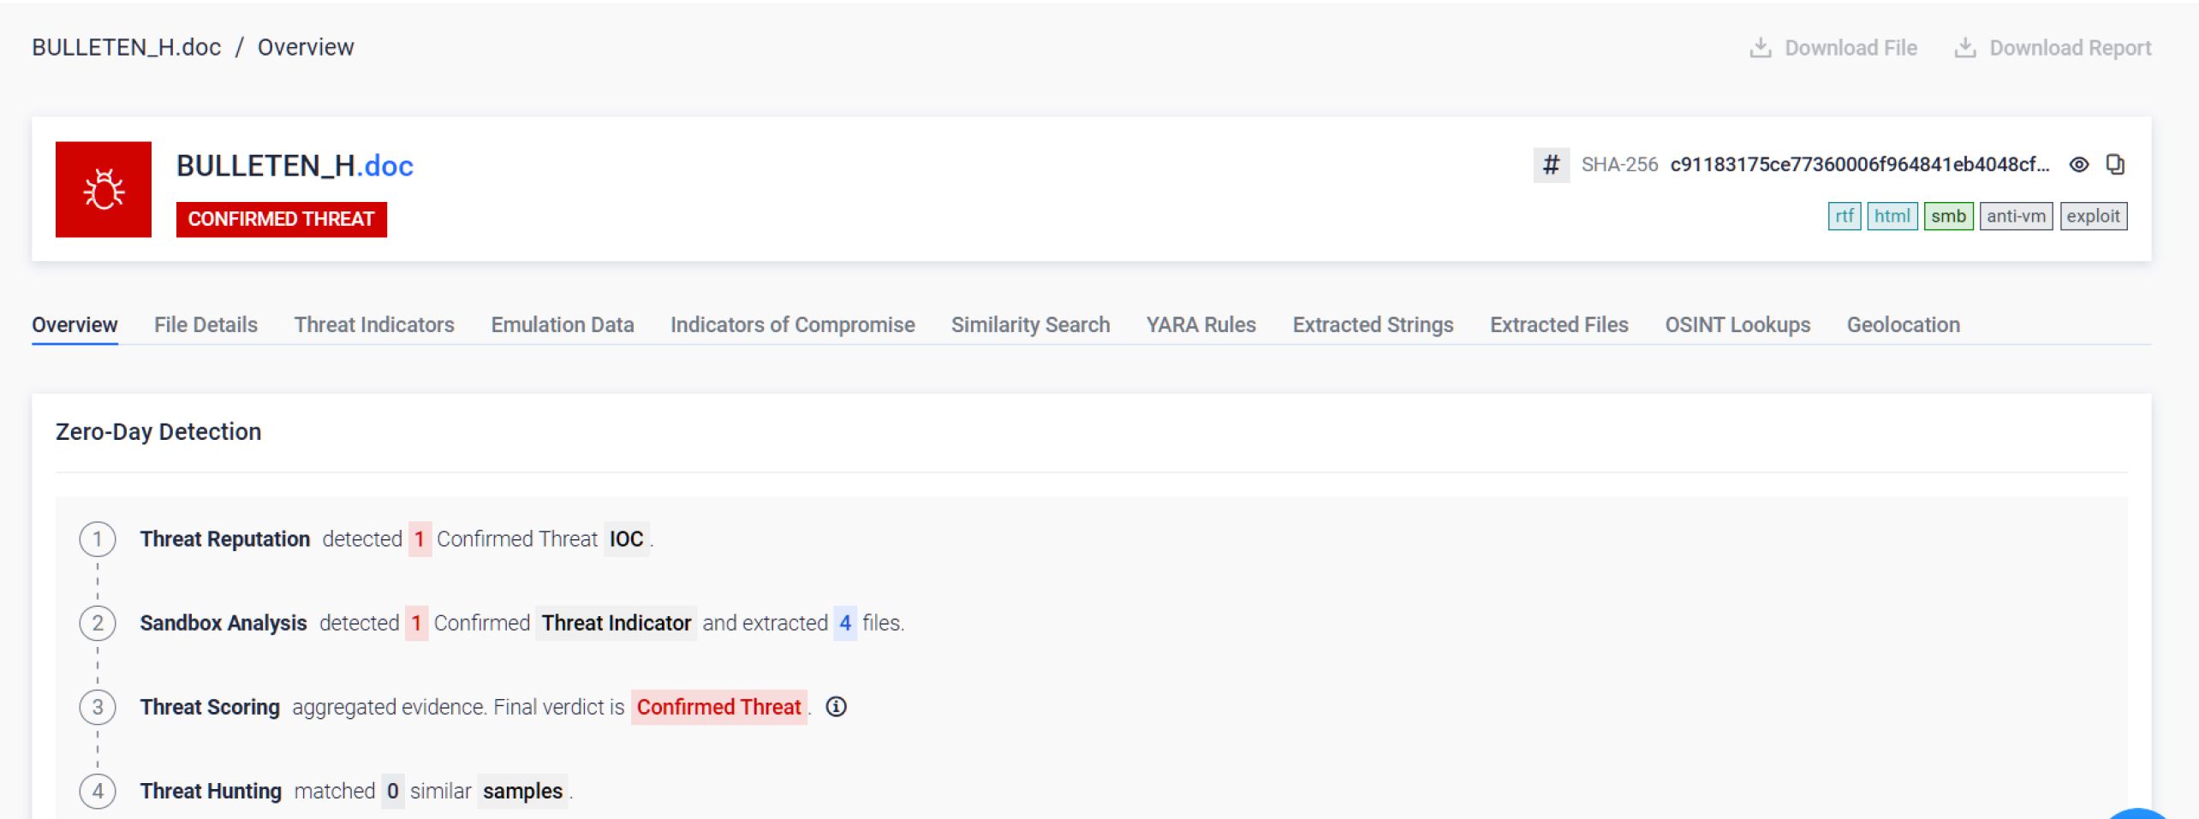Open the Threat Indicator link in Sandbox Analysis
Screen dimensions: 2199x819
(616, 623)
